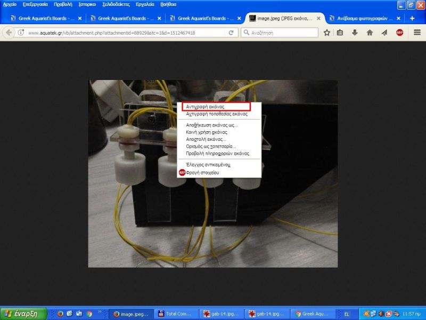Bookmark this page with the star icon
The width and height of the screenshot is (426, 320).
pyautogui.click(x=327, y=33)
